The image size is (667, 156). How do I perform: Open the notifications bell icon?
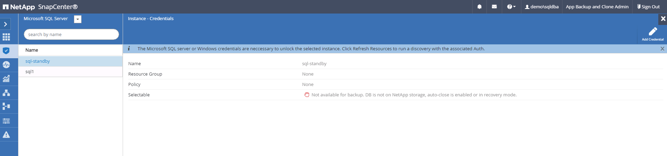pyautogui.click(x=480, y=7)
